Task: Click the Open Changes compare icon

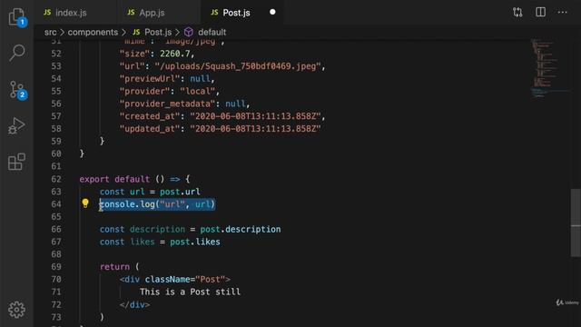Action: point(517,12)
